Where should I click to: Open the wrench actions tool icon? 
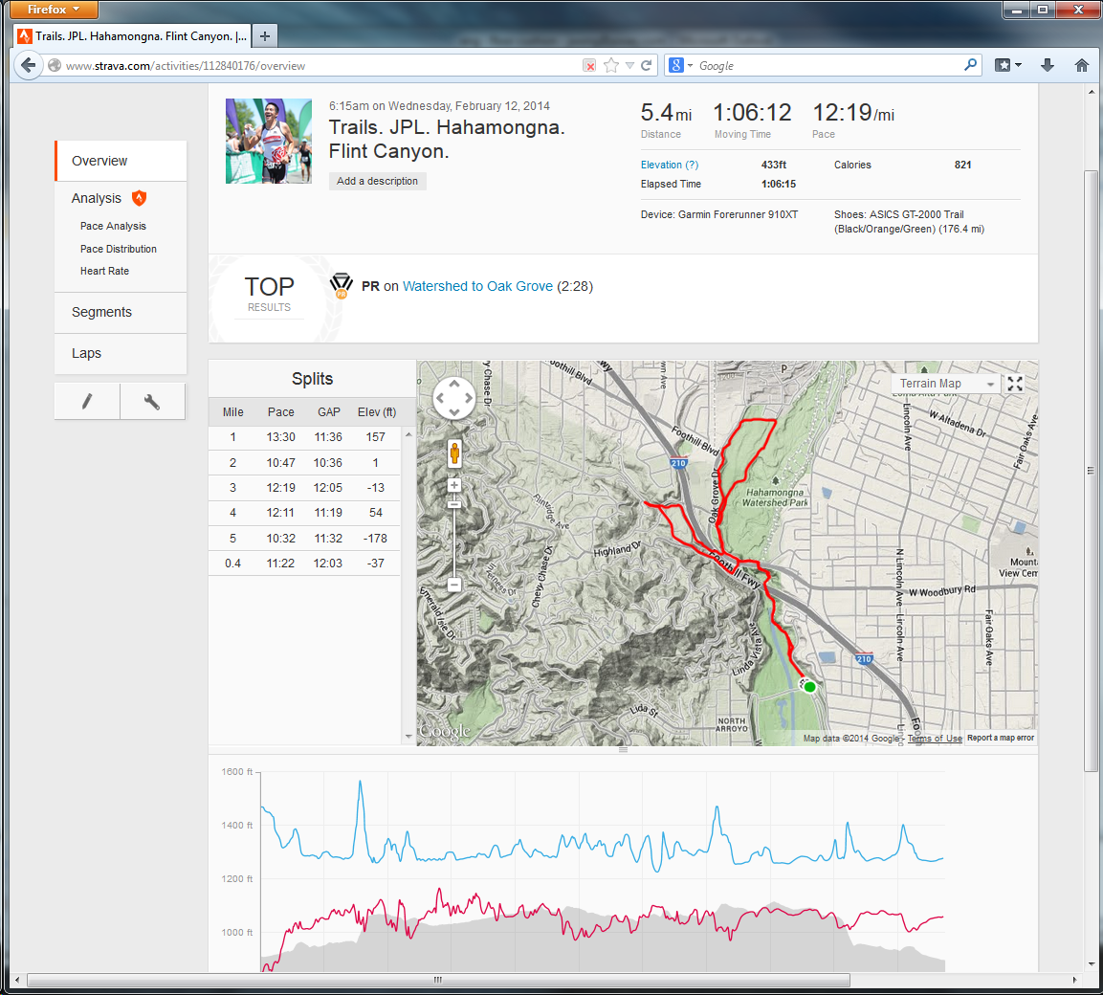pyautogui.click(x=152, y=402)
